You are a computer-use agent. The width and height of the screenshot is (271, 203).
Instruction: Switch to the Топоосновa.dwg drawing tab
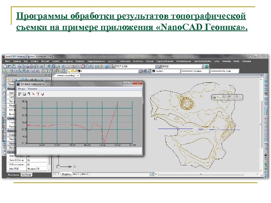(66, 76)
